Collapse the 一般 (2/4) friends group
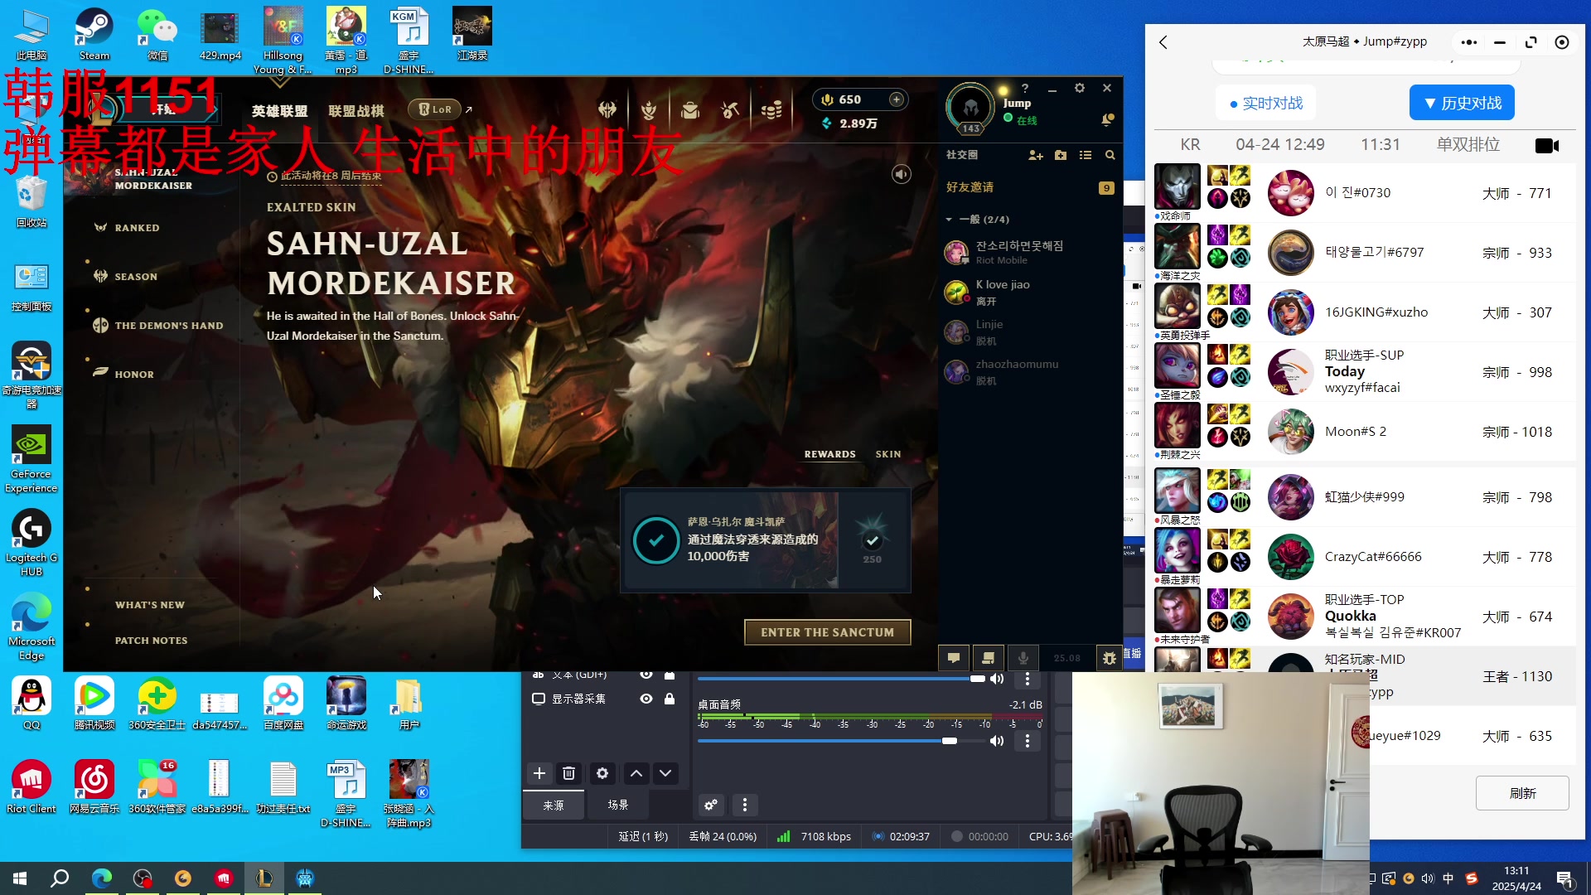 pyautogui.click(x=950, y=220)
